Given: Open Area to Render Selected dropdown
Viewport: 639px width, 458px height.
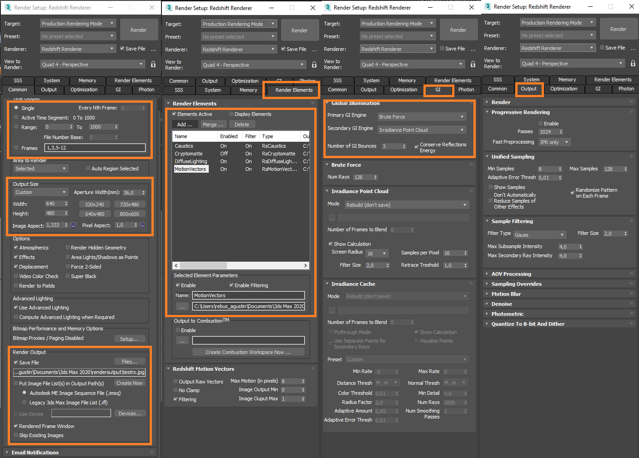Looking at the screenshot, I should click(x=41, y=169).
